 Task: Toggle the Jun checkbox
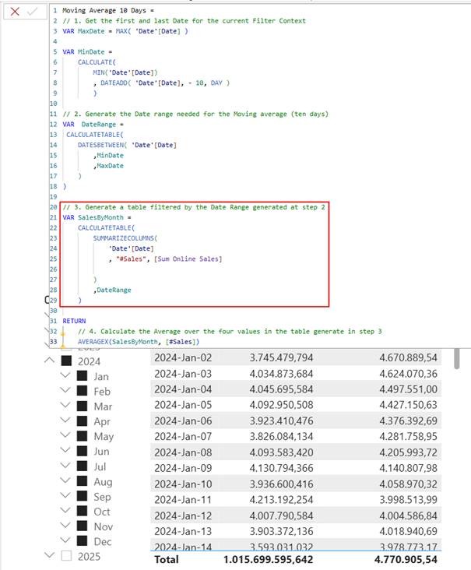click(83, 451)
